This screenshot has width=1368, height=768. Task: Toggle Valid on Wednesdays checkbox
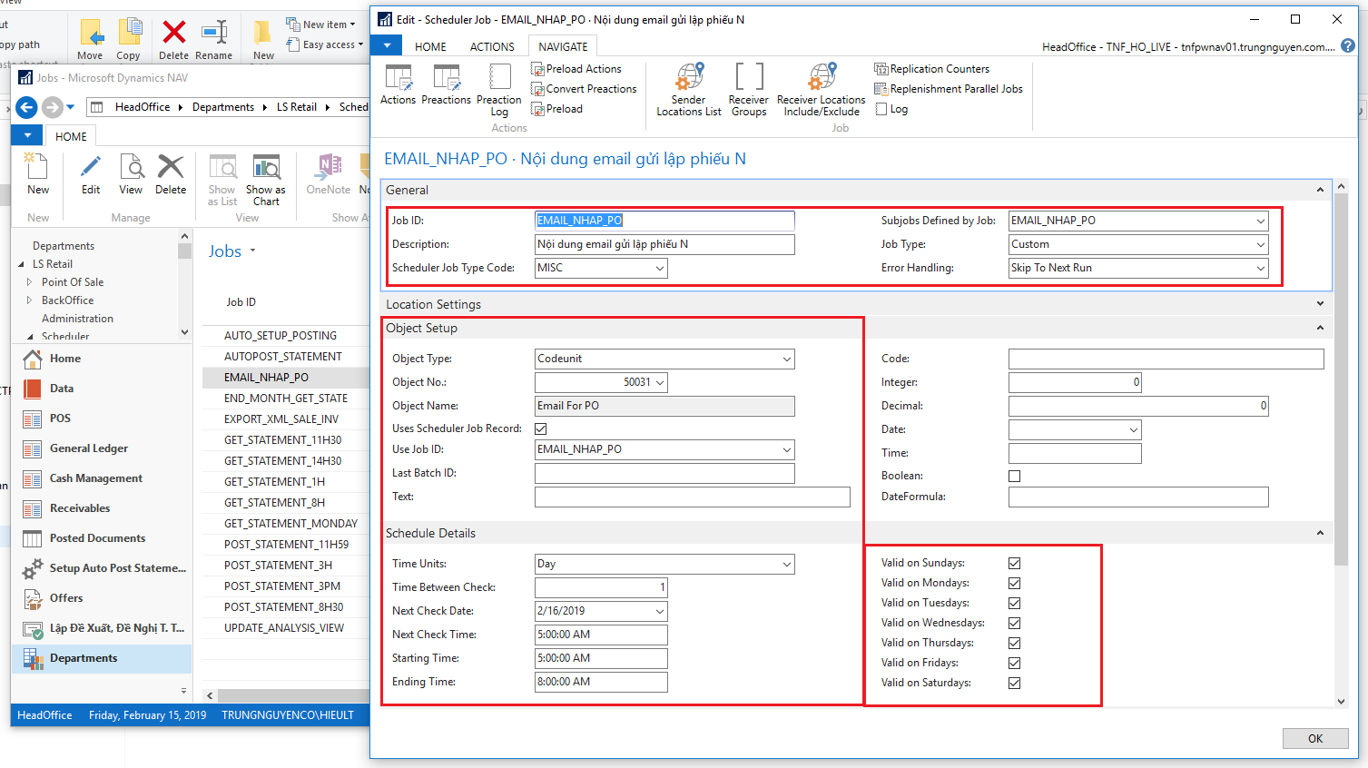click(x=1014, y=623)
